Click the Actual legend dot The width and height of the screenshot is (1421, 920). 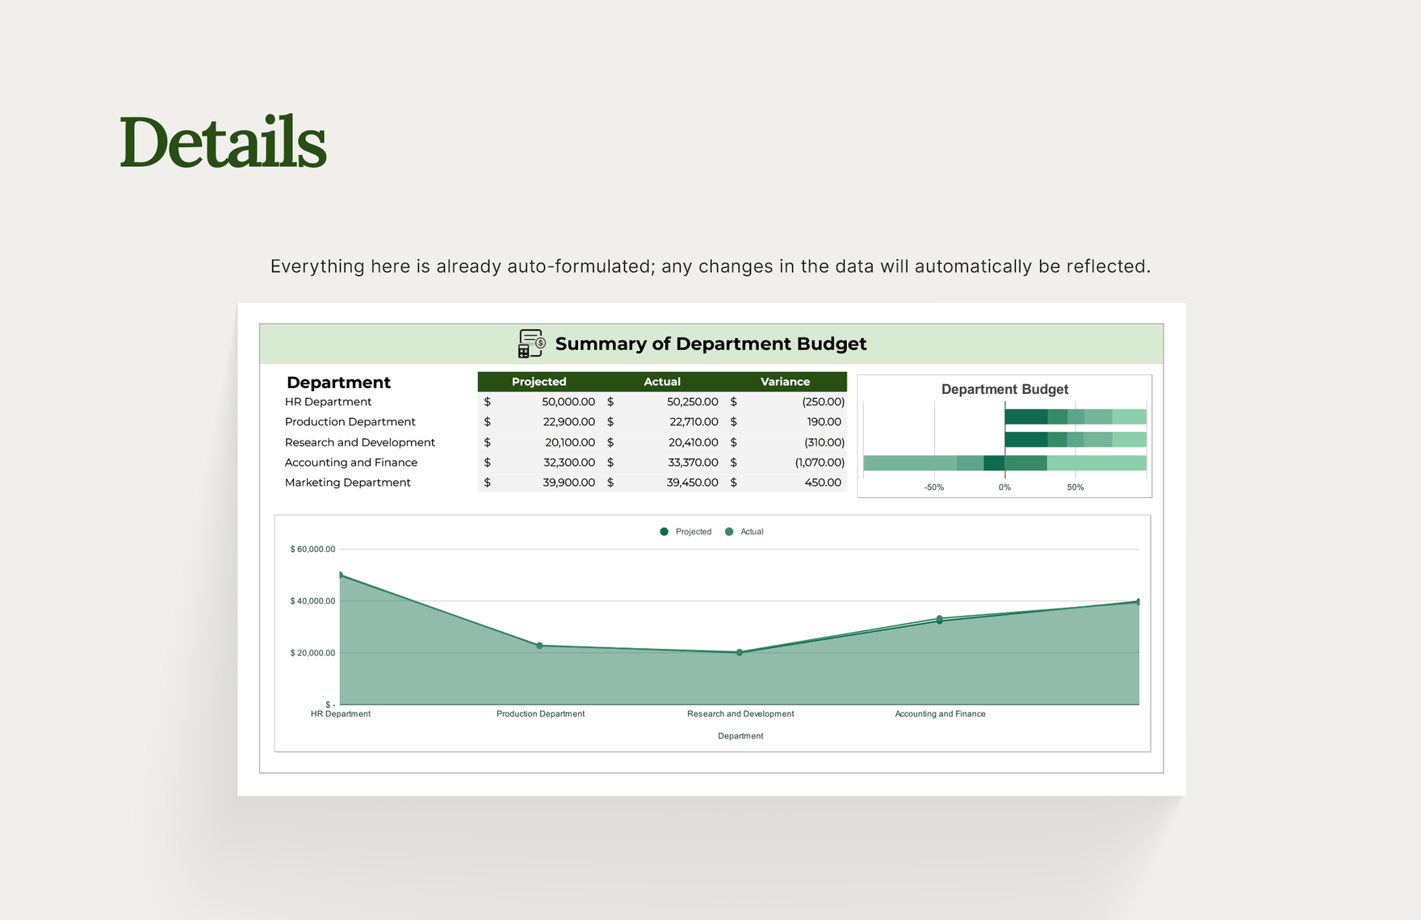[729, 532]
